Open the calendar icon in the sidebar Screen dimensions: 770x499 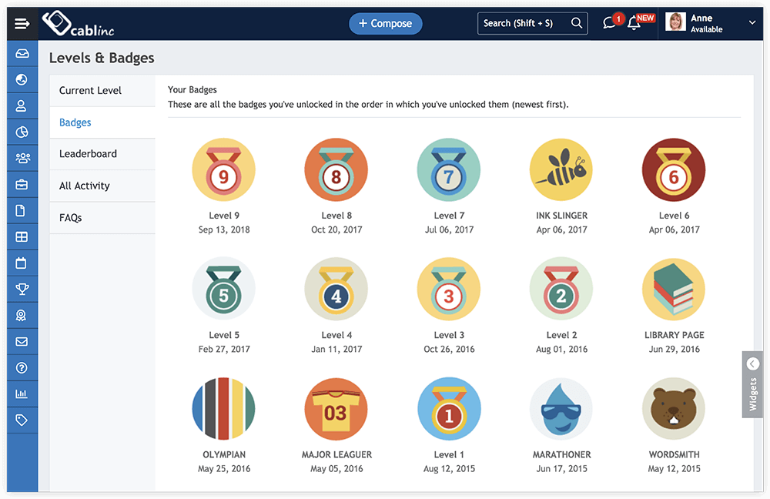point(22,263)
